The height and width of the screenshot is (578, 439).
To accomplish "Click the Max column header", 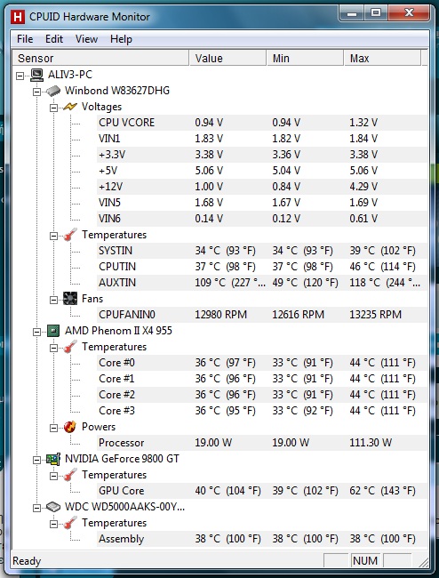I will point(382,58).
